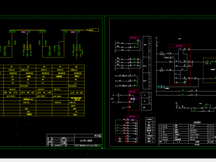Image resolution: width=216 pixels, height=162 pixels.
Task: Click the A2 sheet size label
Action: pyautogui.click(x=102, y=148)
